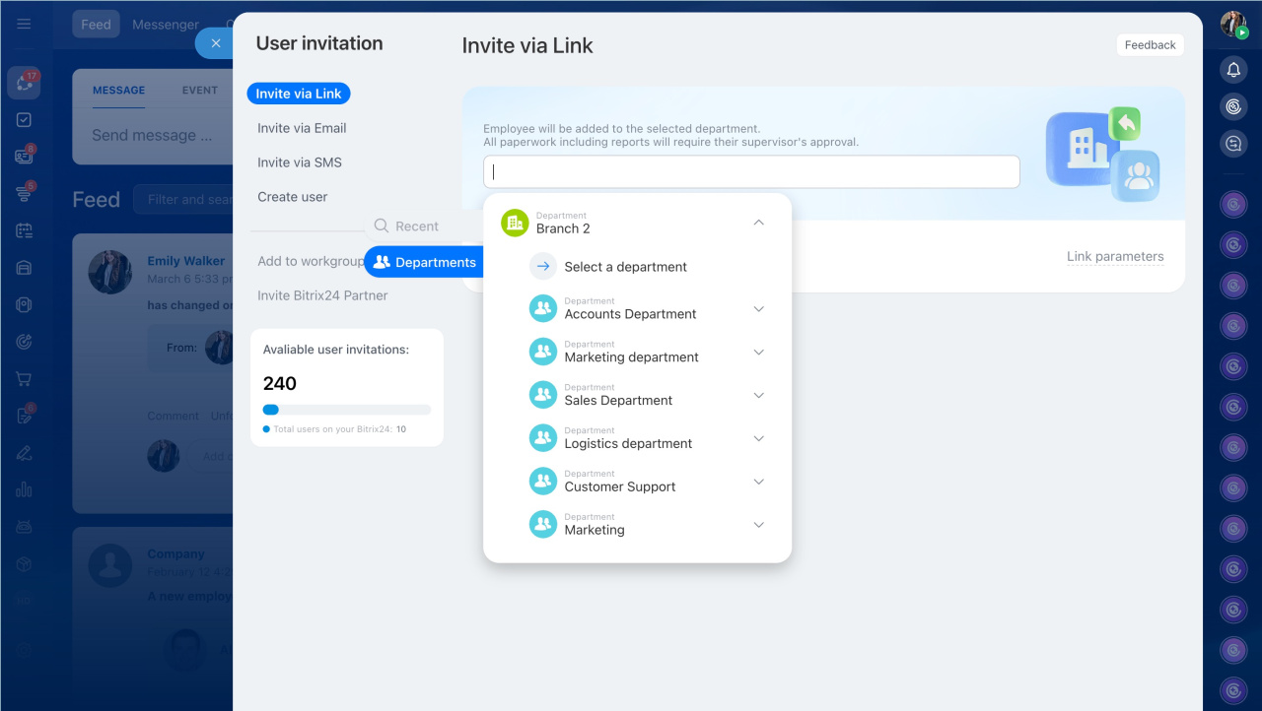Open Link parameters link

point(1115,257)
